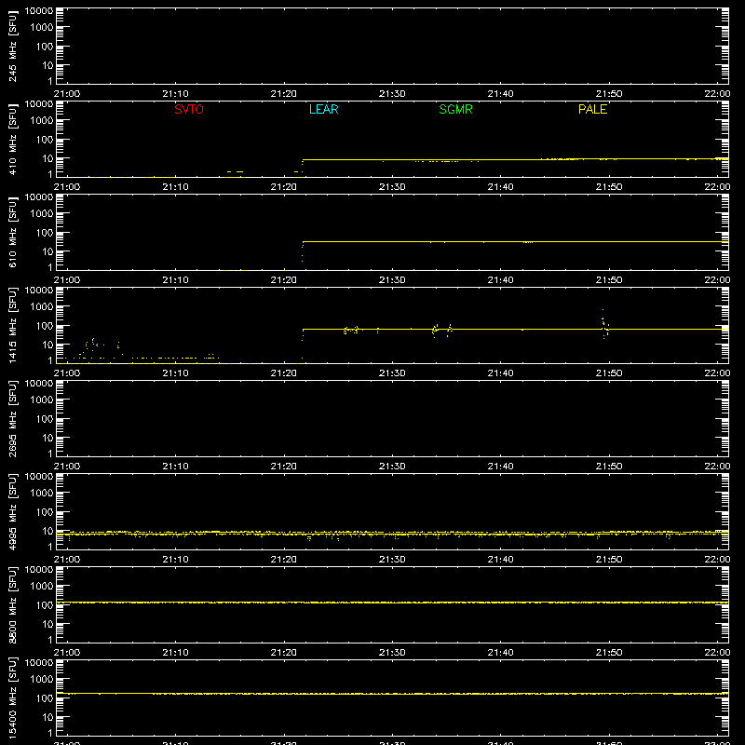Screen dimensions: 745x745
Task: Select the 4995 MHz [SFU] axis title
Action: [x=12, y=511]
